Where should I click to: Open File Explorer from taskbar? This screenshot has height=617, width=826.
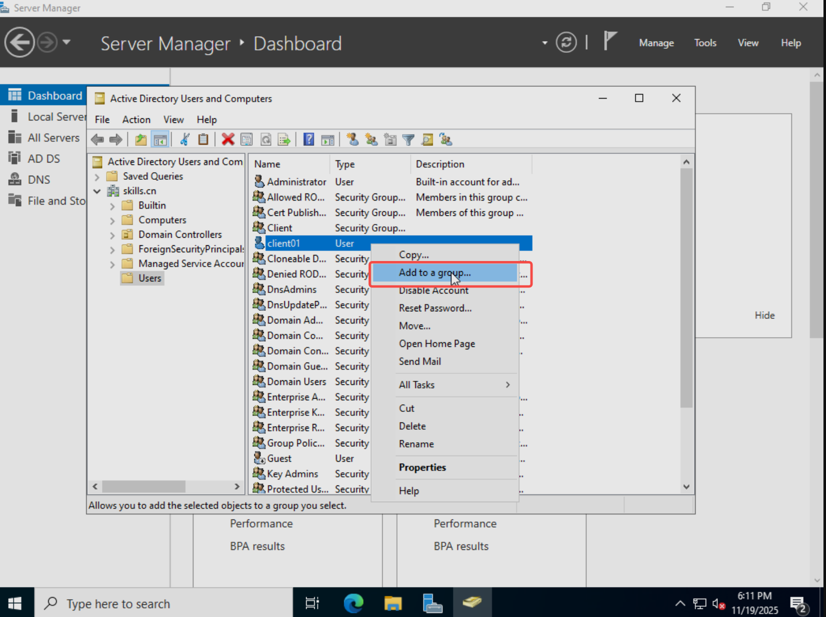tap(393, 603)
